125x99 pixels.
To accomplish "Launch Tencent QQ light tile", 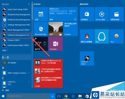I will (87, 36).
